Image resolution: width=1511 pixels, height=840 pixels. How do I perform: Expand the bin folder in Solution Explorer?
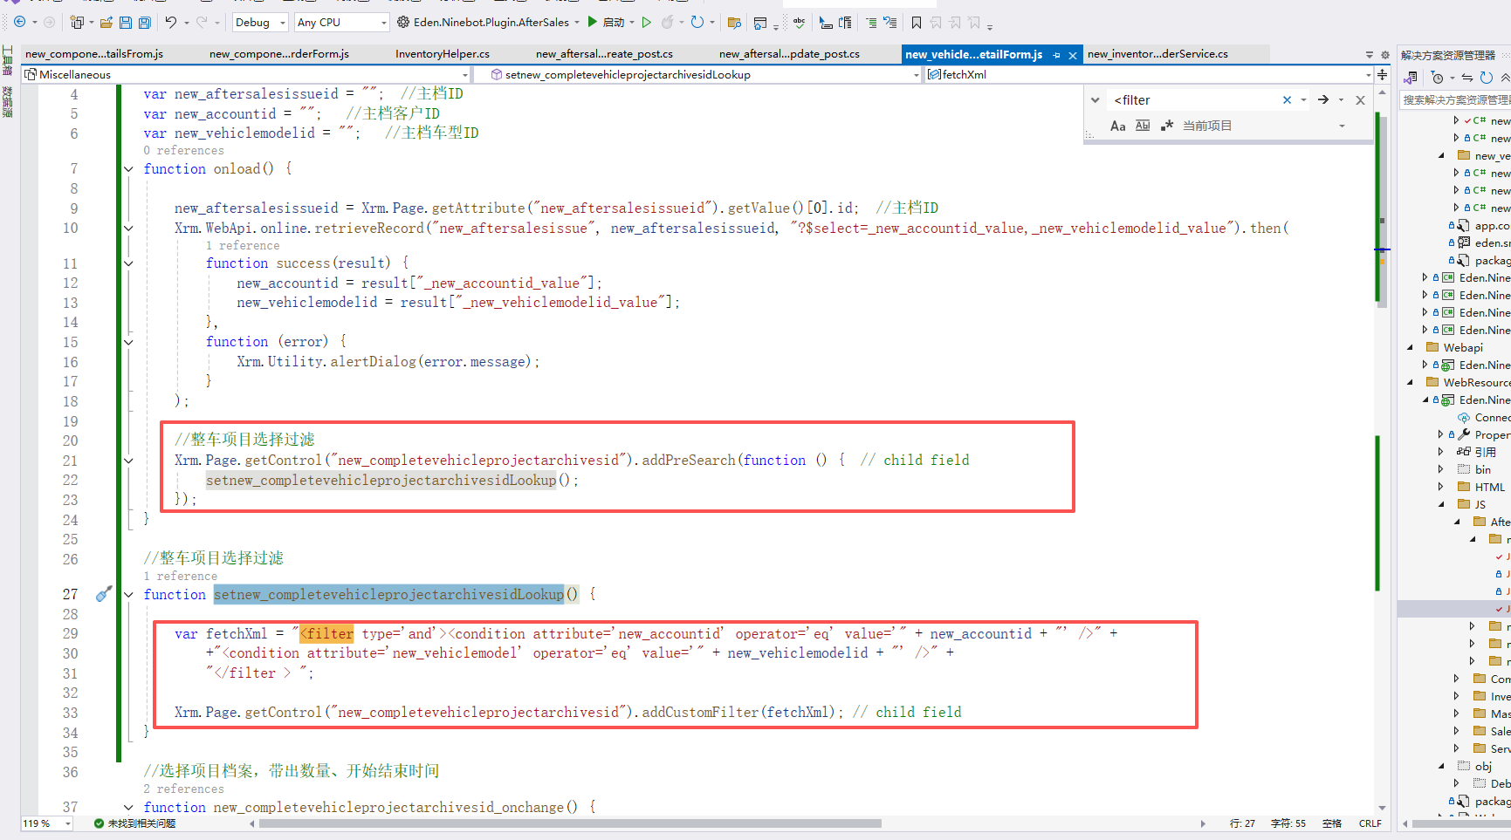(x=1441, y=470)
